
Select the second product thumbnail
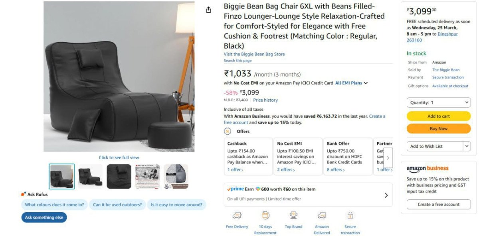pos(90,176)
